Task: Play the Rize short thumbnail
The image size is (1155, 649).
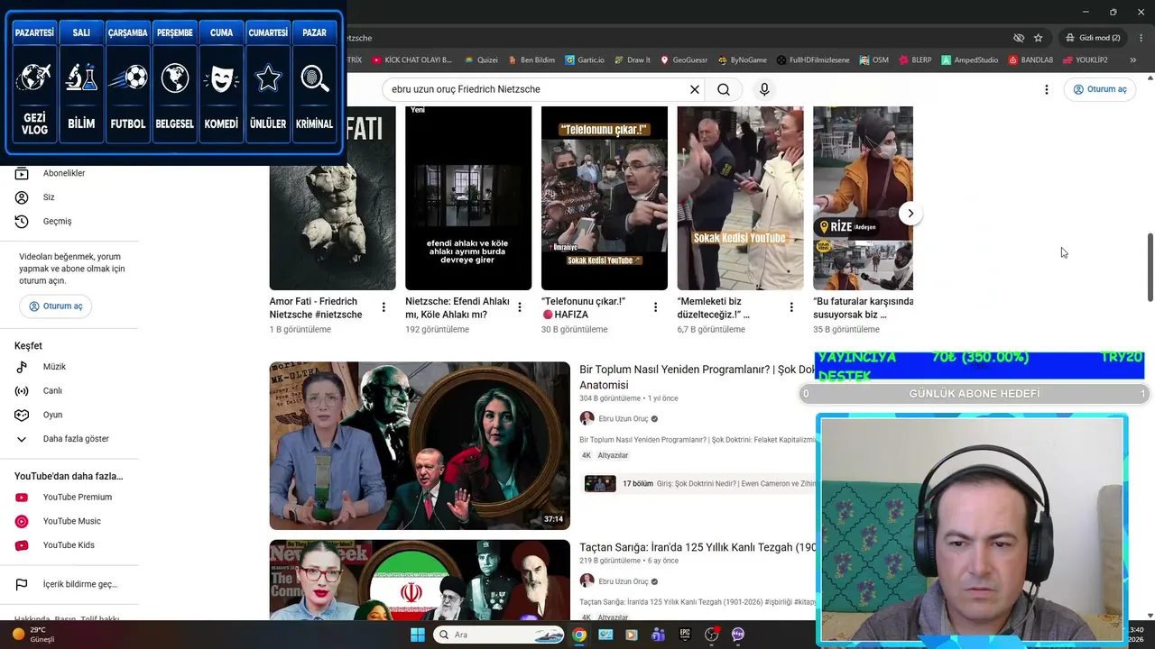Action: point(863,198)
